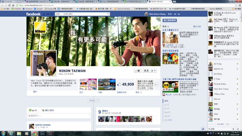The height and width of the screenshot is (136, 242).
Task: Click the Facebook search input field
Action: click(81, 14)
